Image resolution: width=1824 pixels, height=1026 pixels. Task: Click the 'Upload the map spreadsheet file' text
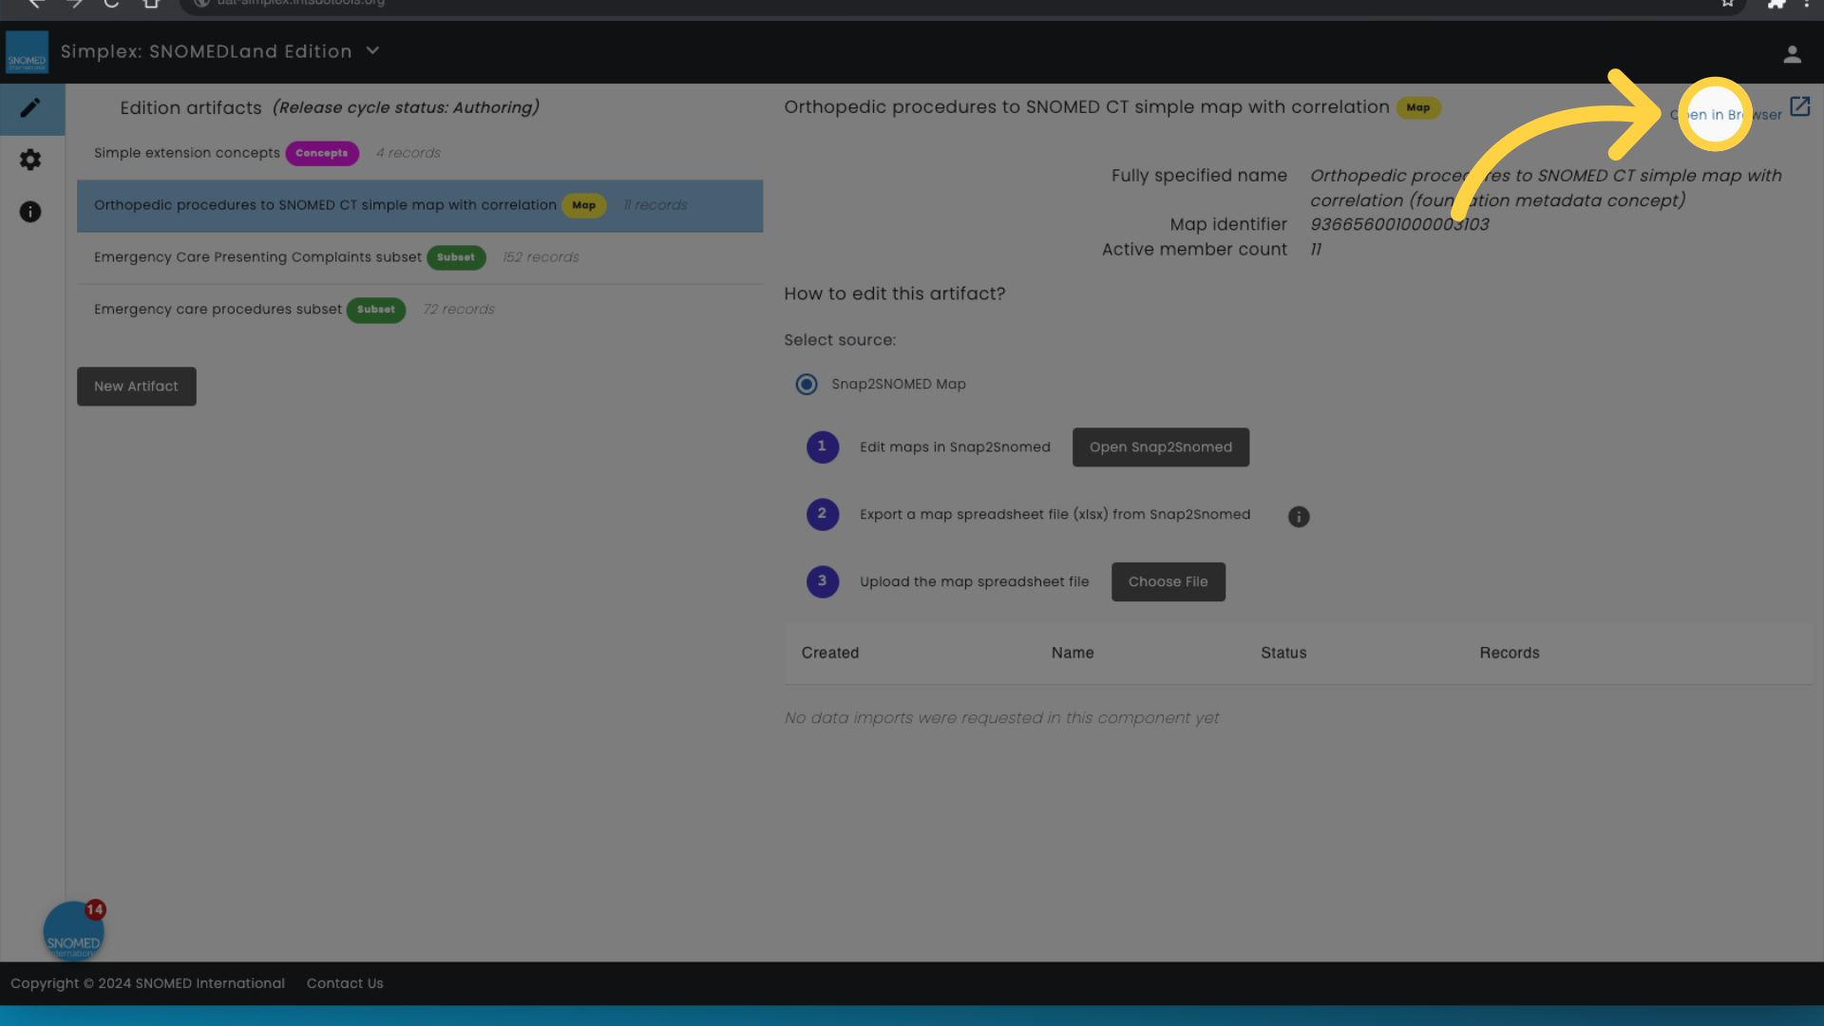tap(975, 582)
